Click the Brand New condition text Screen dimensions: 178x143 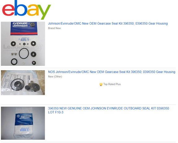[x=54, y=28]
